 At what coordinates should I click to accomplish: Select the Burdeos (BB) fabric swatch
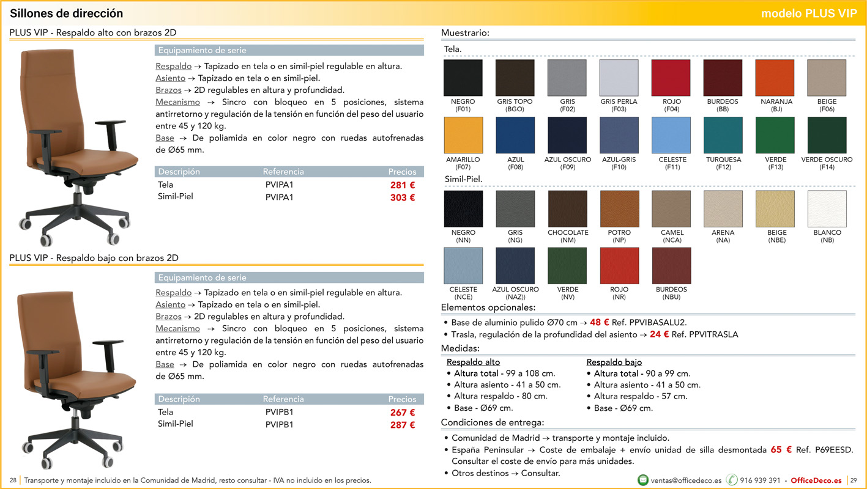click(723, 78)
